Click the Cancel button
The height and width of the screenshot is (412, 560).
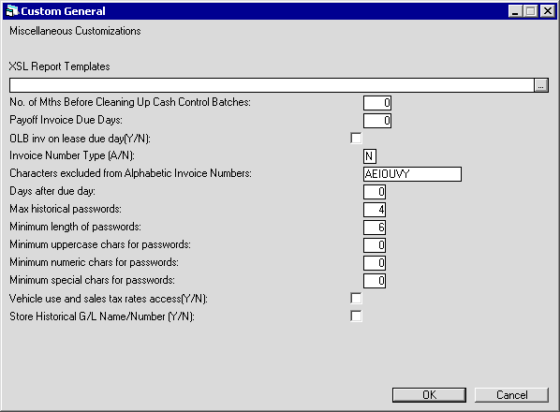tap(511, 395)
